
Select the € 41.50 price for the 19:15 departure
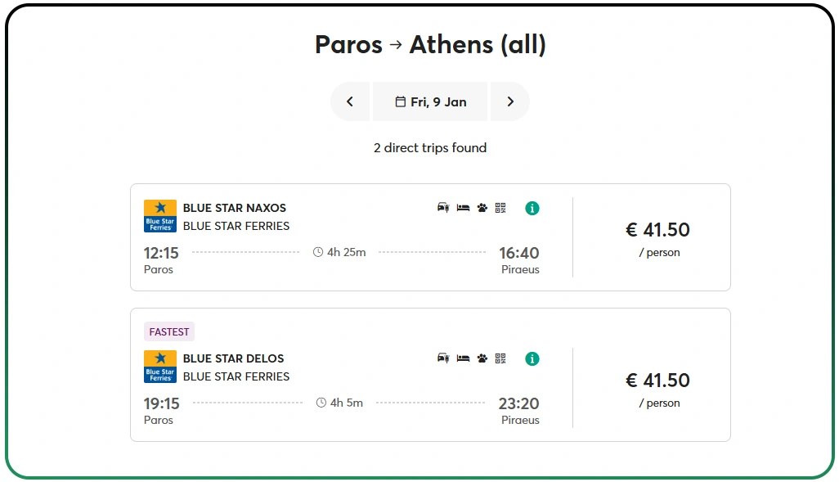point(658,381)
